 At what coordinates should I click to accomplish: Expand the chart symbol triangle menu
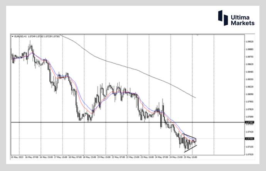coord(12,36)
